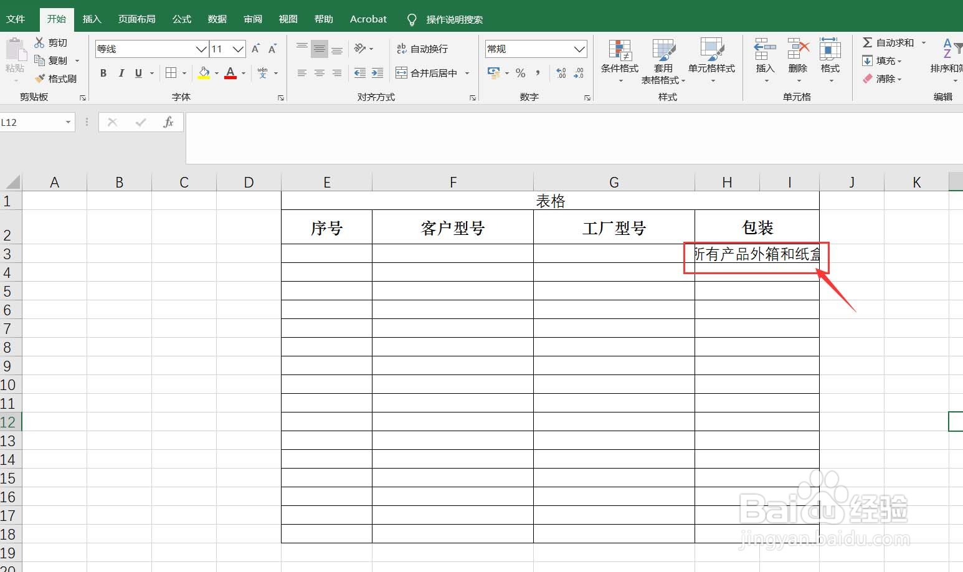Open the font name 等线 dropdown
The width and height of the screenshot is (963, 572).
(200, 49)
